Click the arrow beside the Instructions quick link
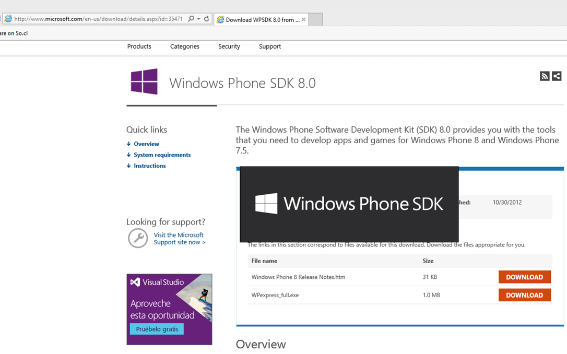 click(x=128, y=166)
